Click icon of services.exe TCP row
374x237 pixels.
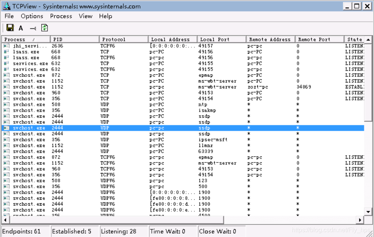tap(7, 64)
